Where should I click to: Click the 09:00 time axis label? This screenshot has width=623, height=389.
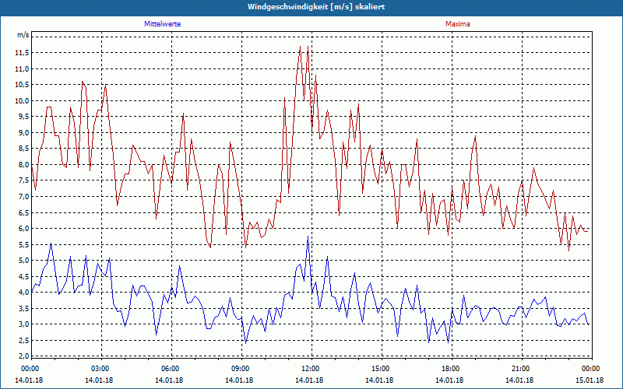pos(241,369)
